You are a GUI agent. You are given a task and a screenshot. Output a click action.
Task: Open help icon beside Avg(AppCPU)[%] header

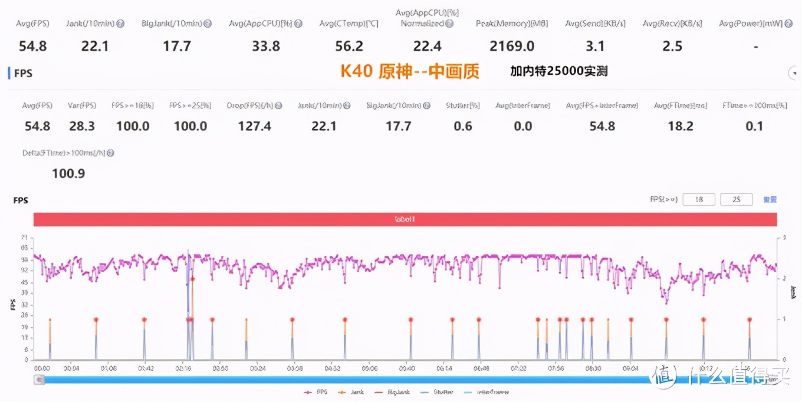click(x=298, y=24)
